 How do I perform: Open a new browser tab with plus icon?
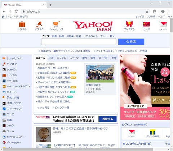[50, 5]
